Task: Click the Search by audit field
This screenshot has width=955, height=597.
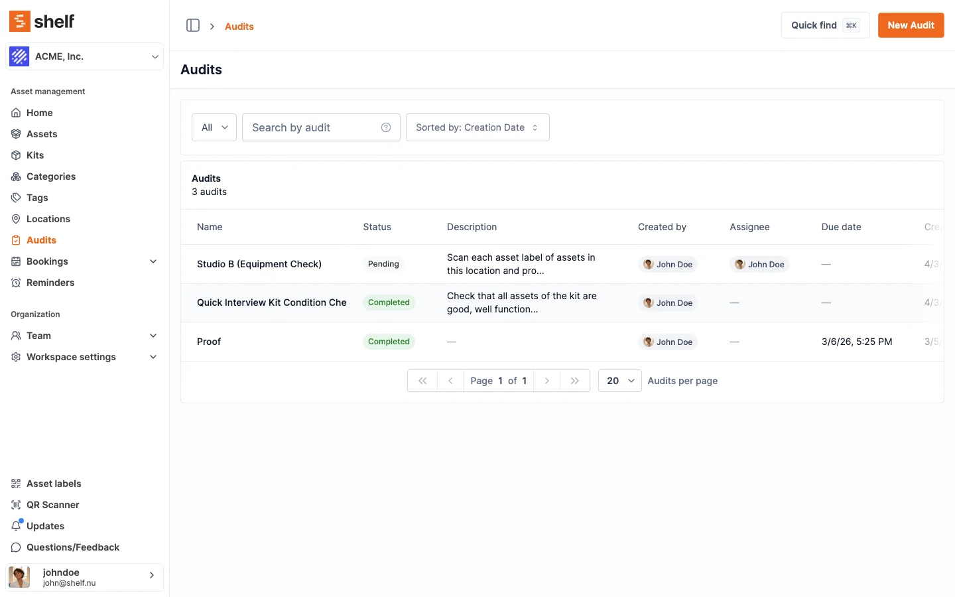Action: [x=312, y=127]
